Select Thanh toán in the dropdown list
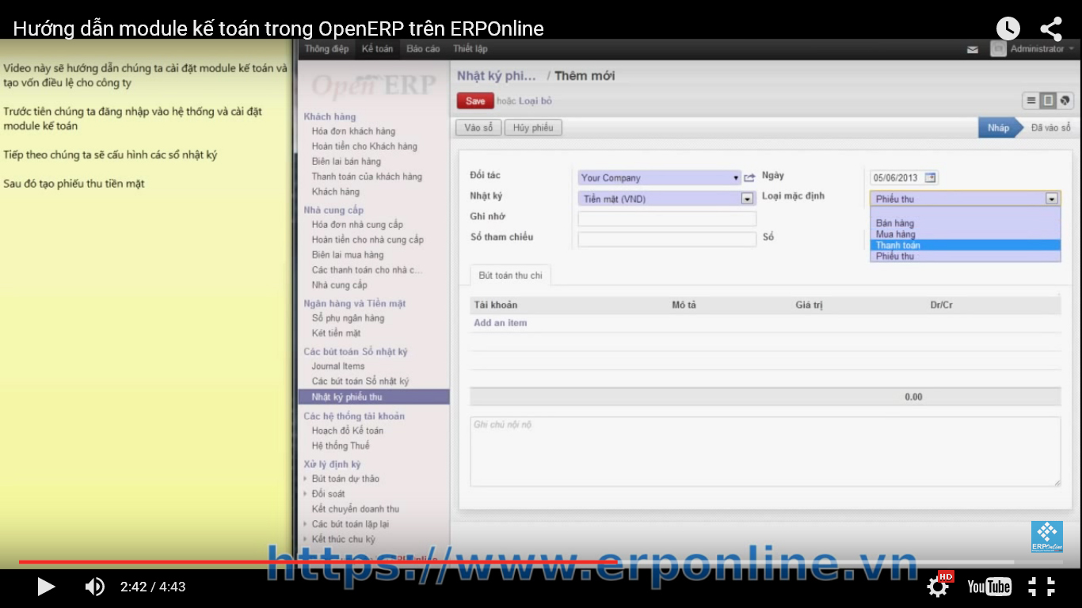 click(x=965, y=245)
